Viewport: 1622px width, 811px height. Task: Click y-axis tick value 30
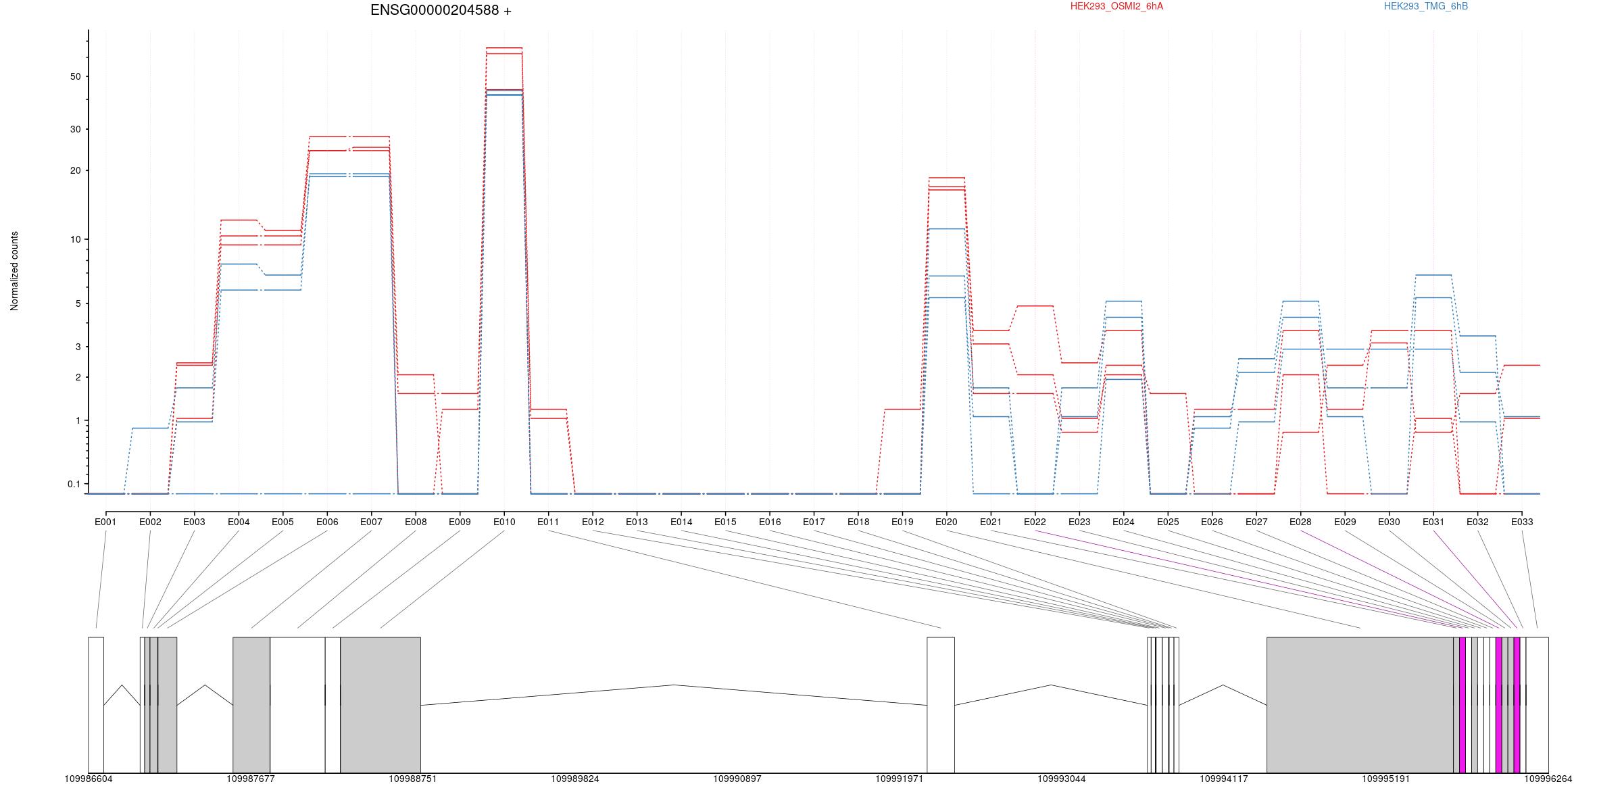tap(75, 129)
